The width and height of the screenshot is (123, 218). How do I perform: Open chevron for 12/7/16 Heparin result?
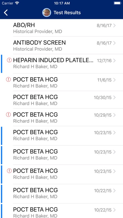click(x=115, y=61)
